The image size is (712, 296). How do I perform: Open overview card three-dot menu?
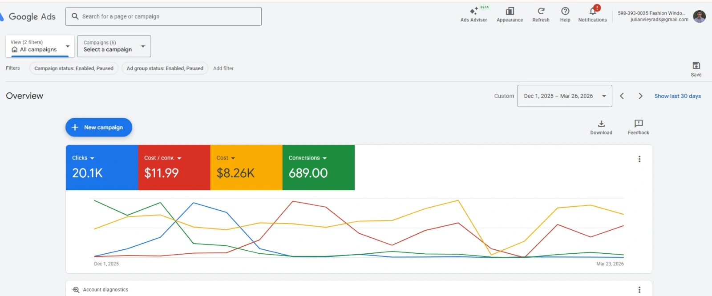[x=639, y=159]
